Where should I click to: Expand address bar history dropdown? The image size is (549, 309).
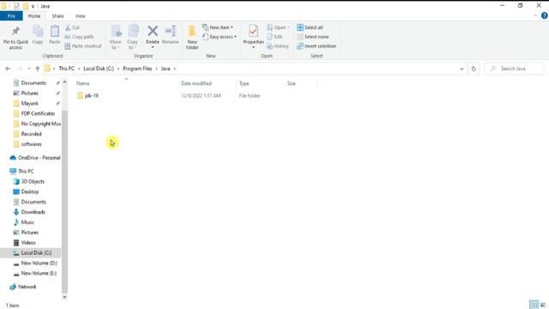pyautogui.click(x=462, y=69)
